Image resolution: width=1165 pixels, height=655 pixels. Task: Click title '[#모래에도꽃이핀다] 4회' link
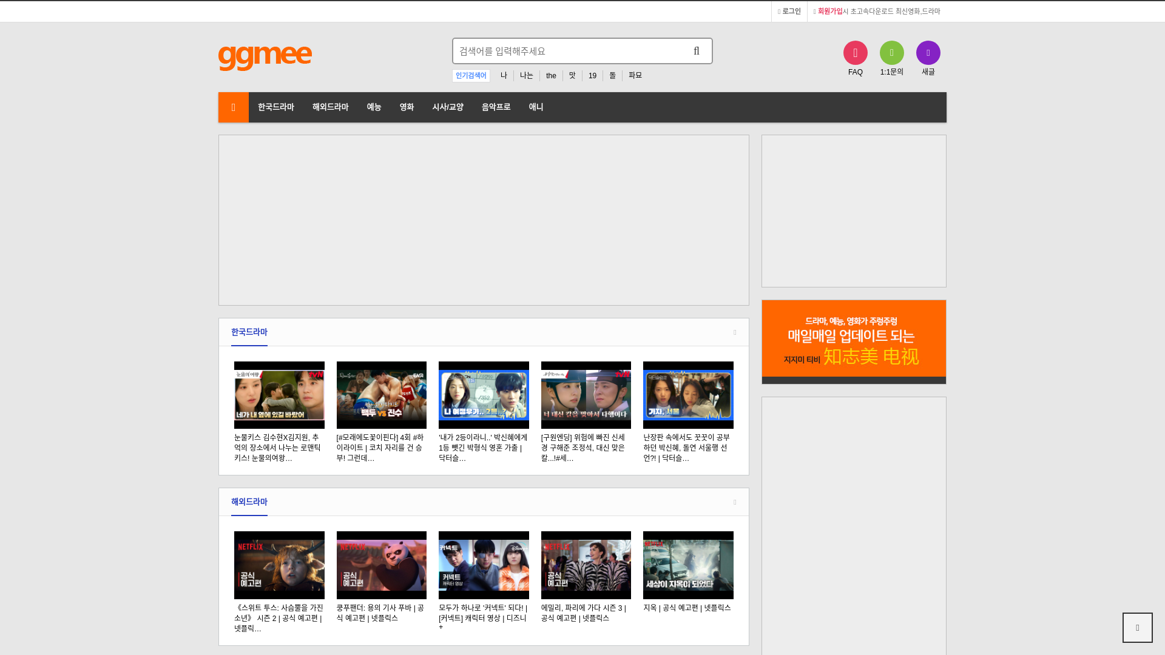point(380,448)
